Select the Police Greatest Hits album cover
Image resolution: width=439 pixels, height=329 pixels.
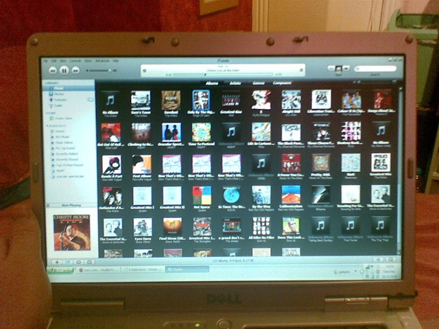pos(381,162)
